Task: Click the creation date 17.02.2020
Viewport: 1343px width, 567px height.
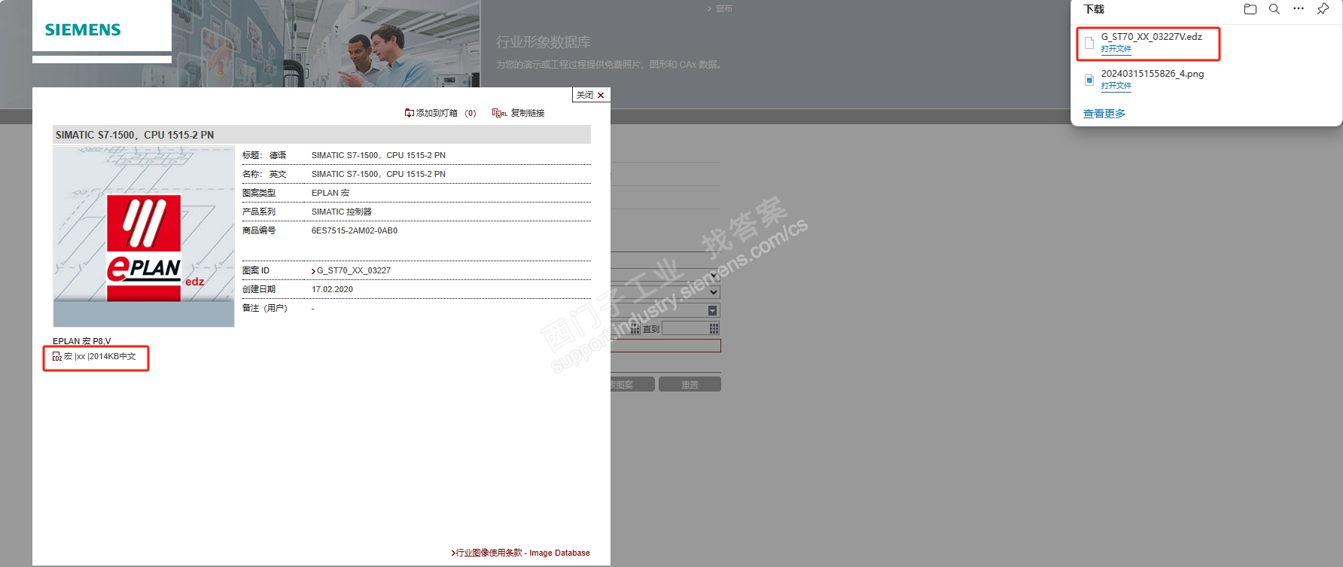Action: (x=332, y=289)
